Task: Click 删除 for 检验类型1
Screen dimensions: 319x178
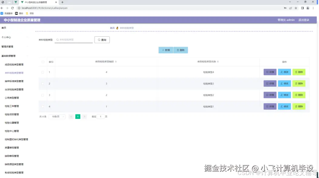Action: tap(299, 106)
